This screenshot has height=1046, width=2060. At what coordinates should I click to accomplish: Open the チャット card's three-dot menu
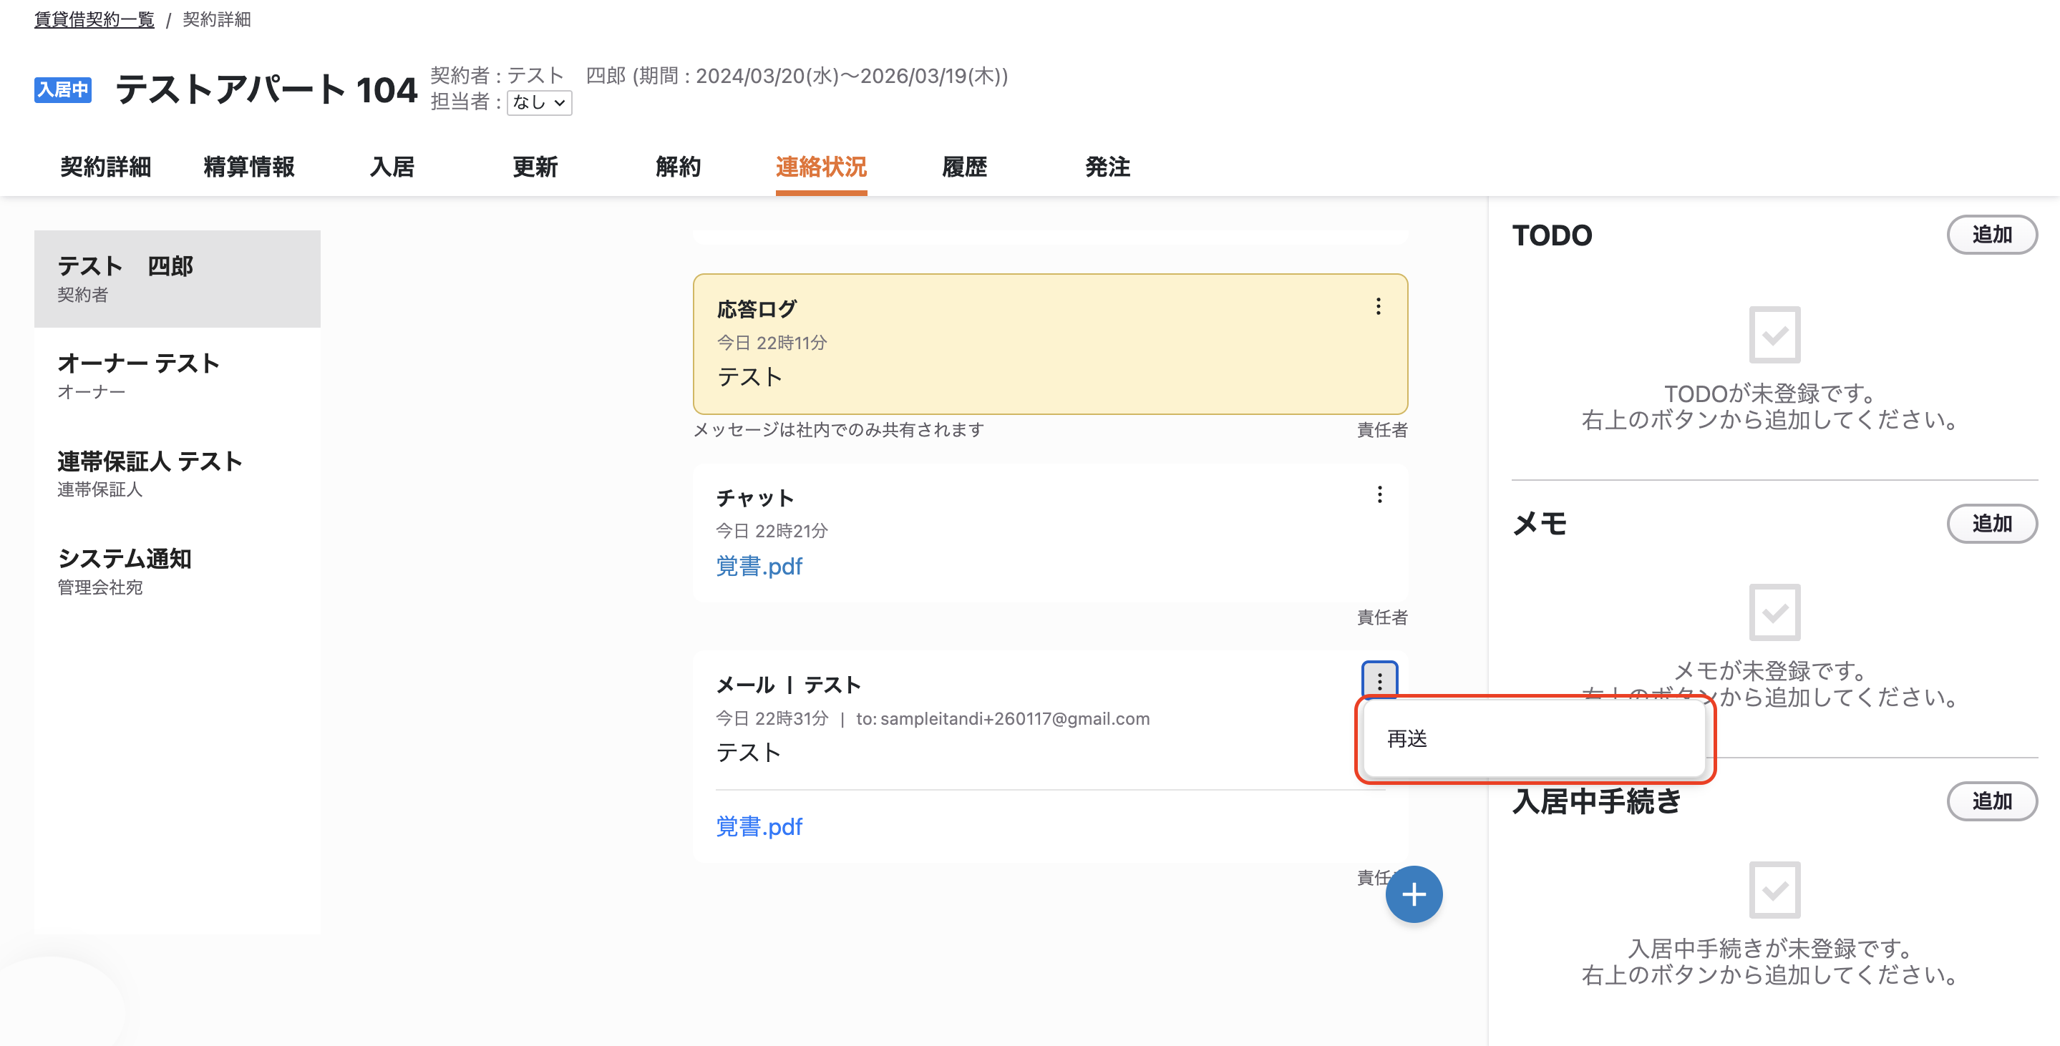(x=1379, y=494)
